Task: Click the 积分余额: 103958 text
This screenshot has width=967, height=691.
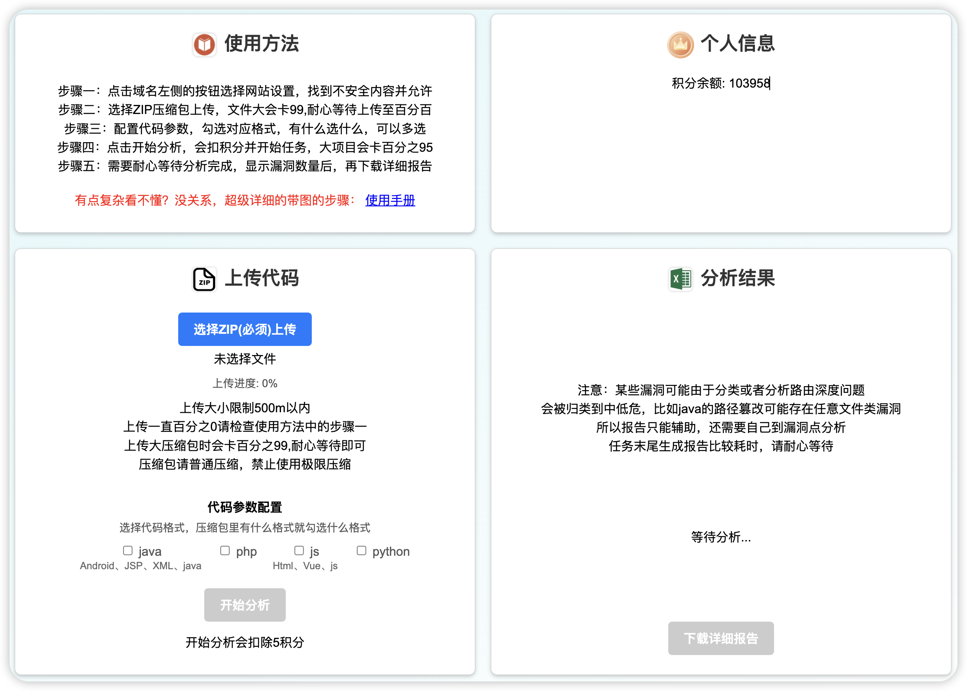Action: 721,83
